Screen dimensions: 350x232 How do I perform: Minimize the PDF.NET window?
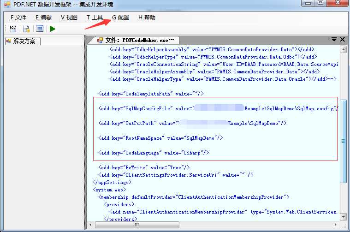(x=308, y=3)
